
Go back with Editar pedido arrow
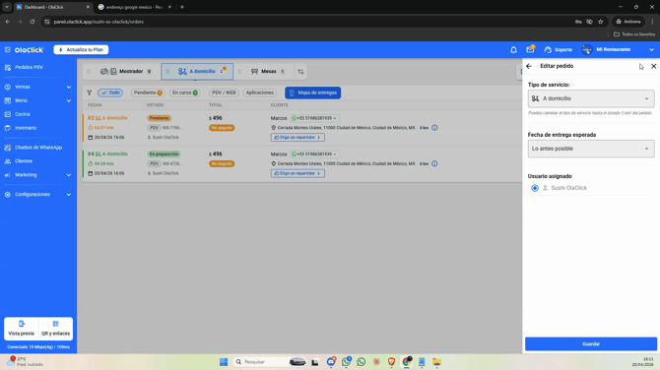tap(529, 66)
